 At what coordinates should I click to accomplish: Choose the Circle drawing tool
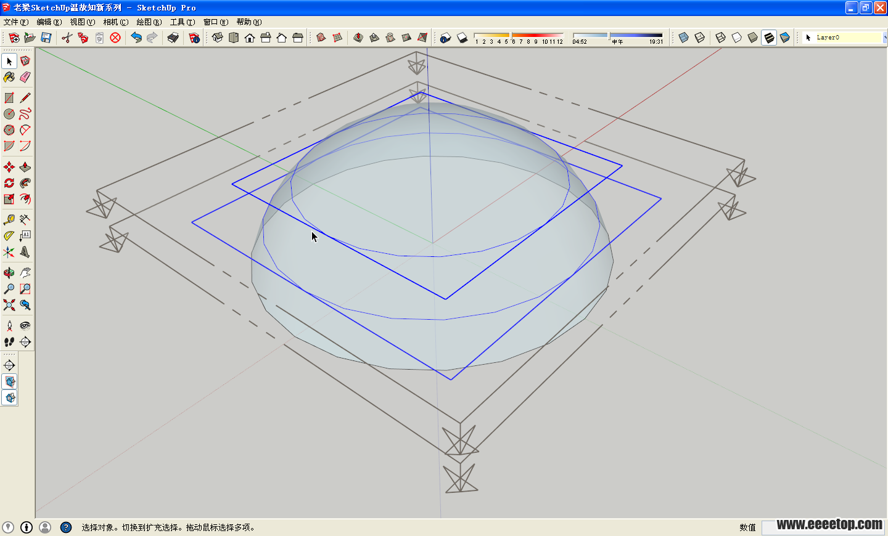click(9, 114)
